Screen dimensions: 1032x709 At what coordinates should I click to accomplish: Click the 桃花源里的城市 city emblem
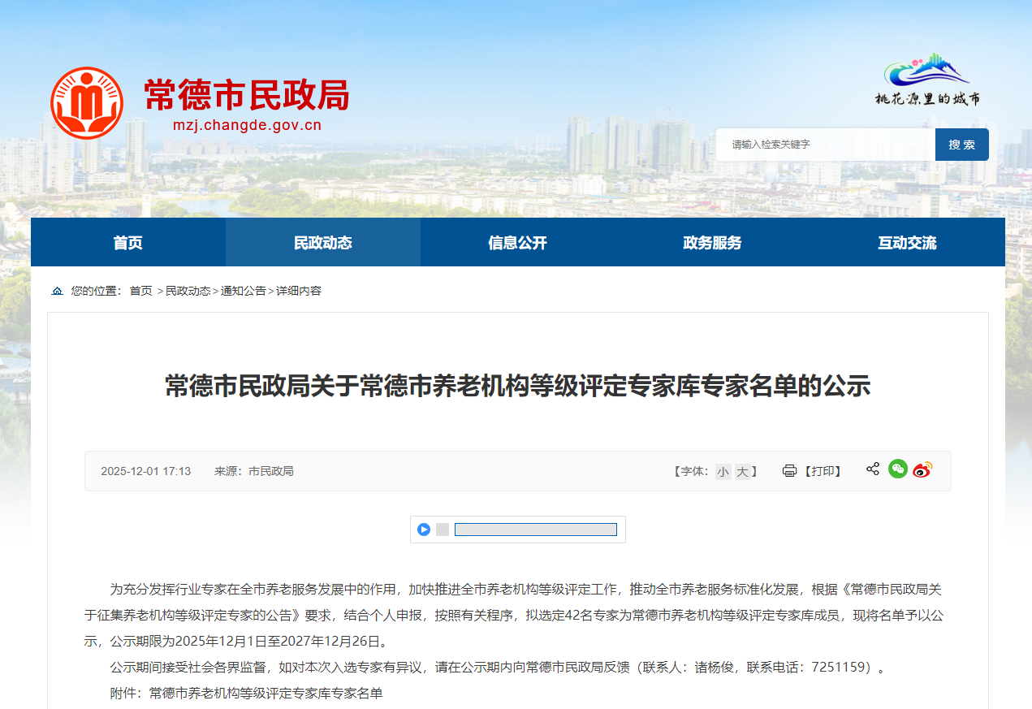[928, 80]
